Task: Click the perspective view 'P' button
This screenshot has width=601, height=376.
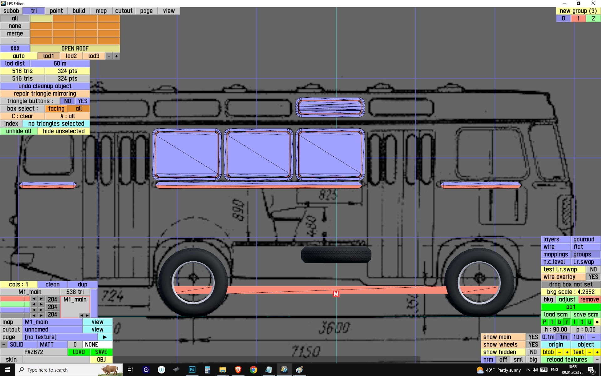Action: coord(544,322)
